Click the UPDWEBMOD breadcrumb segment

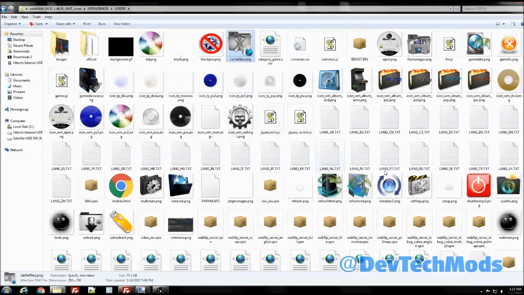98,9
